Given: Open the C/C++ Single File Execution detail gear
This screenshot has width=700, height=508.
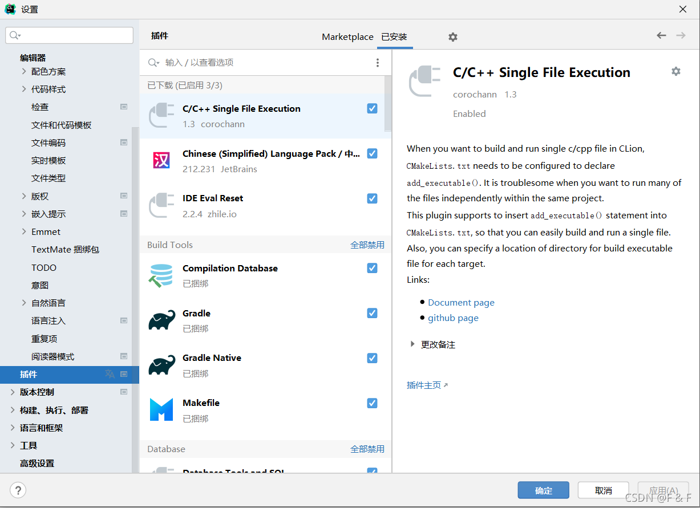Looking at the screenshot, I should tap(676, 71).
